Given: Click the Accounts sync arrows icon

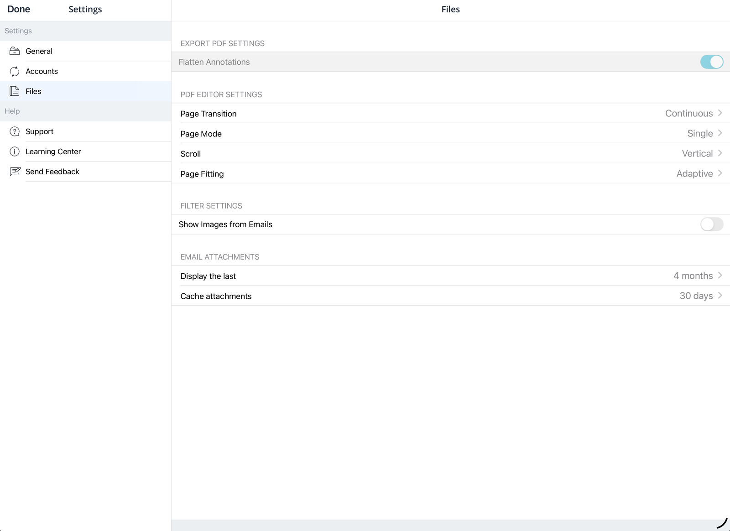Looking at the screenshot, I should pos(15,71).
